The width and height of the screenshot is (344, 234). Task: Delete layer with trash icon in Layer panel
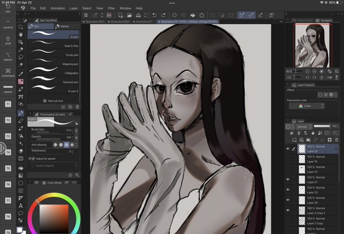336,140
